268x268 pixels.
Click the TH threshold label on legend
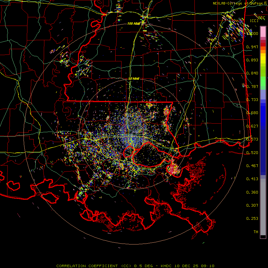coord(256,232)
